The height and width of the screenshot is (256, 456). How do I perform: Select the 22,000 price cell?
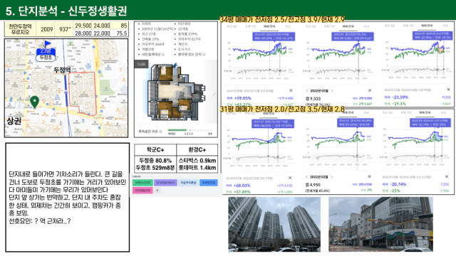101,33
